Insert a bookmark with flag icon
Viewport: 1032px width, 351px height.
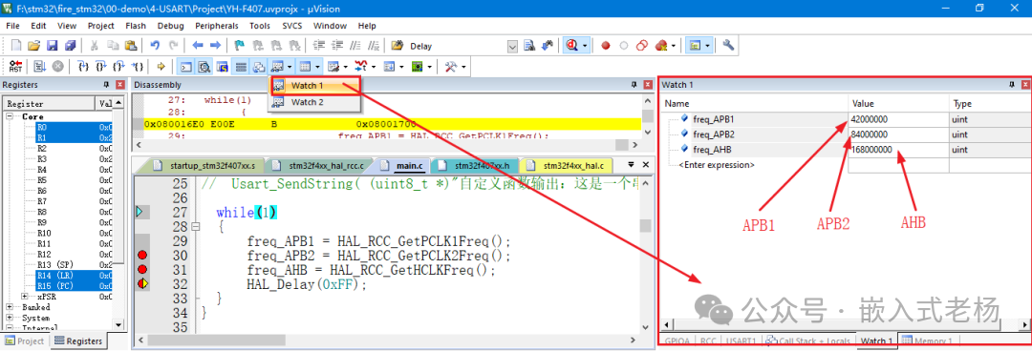coord(240,46)
